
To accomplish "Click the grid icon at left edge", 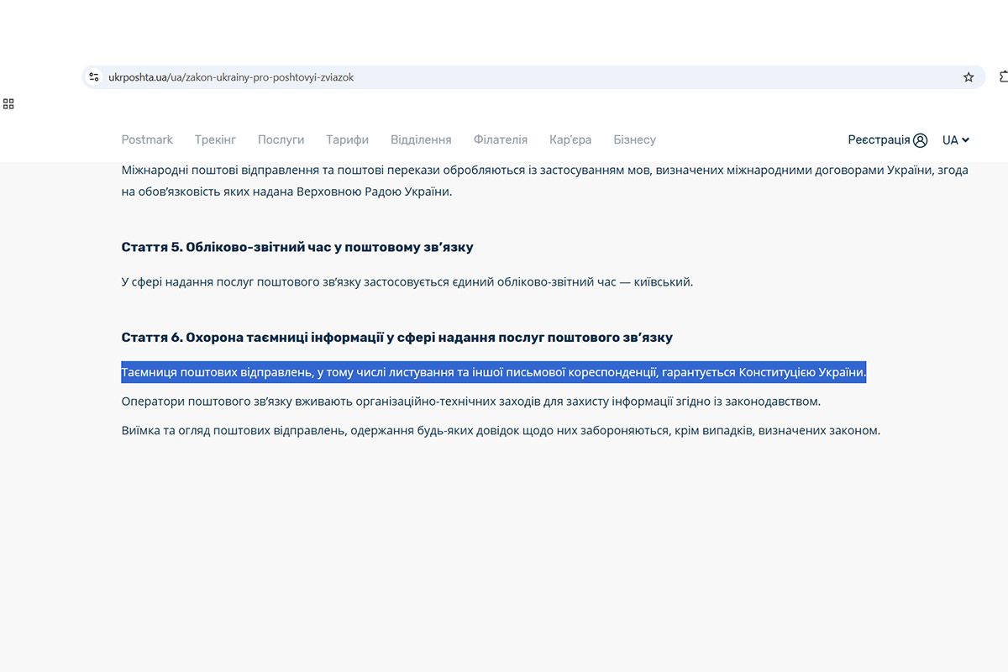I will pyautogui.click(x=8, y=104).
